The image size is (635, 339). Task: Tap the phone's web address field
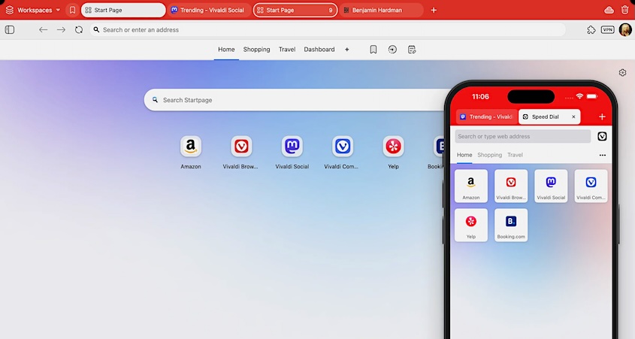click(x=523, y=137)
